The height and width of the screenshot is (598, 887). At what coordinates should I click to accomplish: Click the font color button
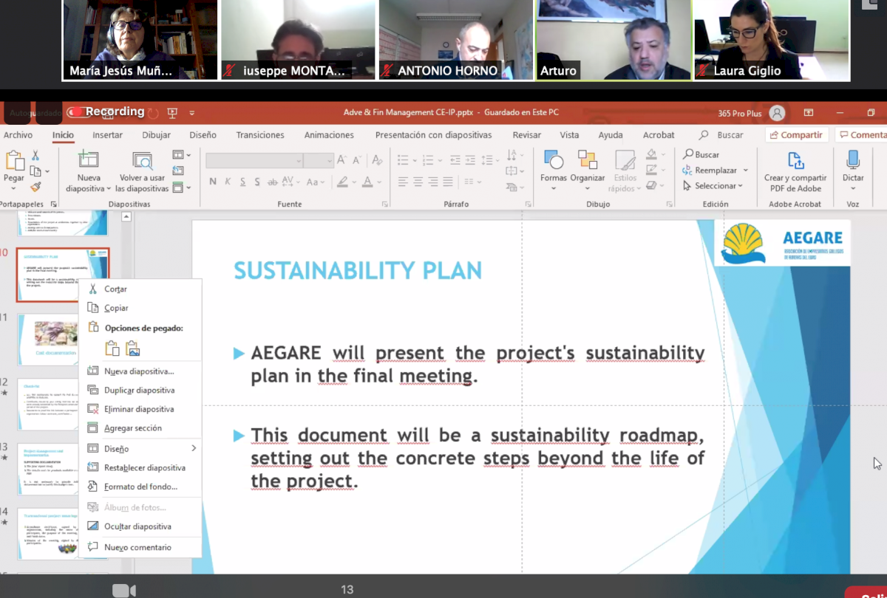[x=367, y=182]
